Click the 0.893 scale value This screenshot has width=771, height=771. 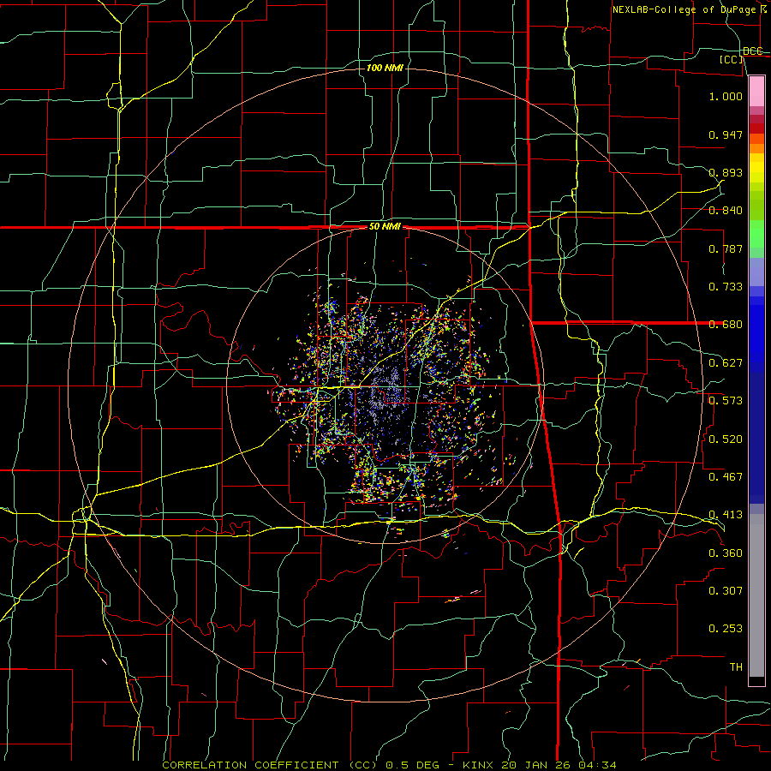point(726,172)
